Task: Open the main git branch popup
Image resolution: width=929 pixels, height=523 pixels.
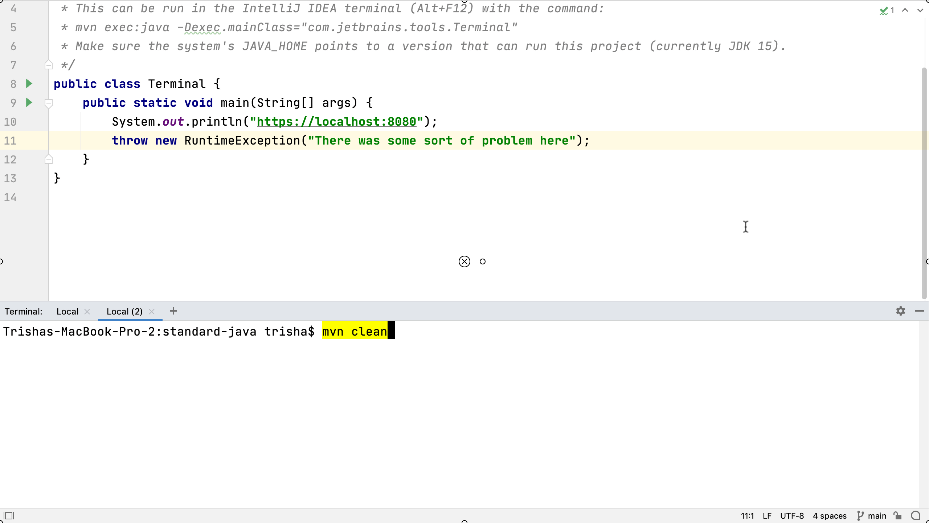Action: click(x=872, y=516)
